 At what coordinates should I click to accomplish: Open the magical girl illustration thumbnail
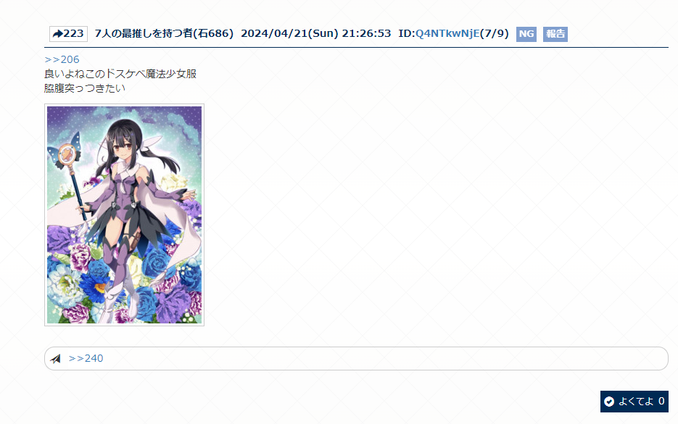pyautogui.click(x=124, y=215)
